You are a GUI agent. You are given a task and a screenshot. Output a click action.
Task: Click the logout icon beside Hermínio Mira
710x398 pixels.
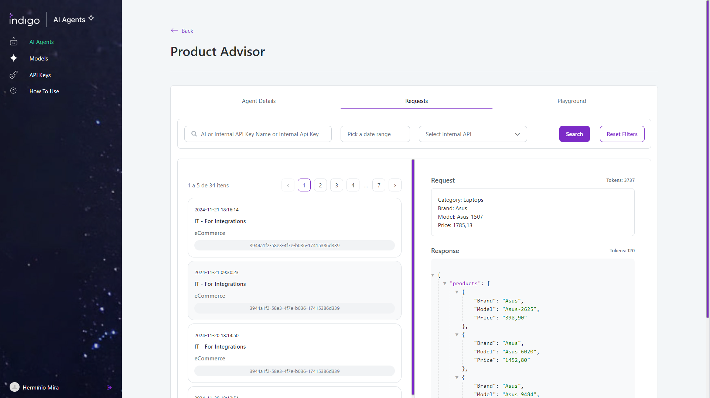point(109,387)
